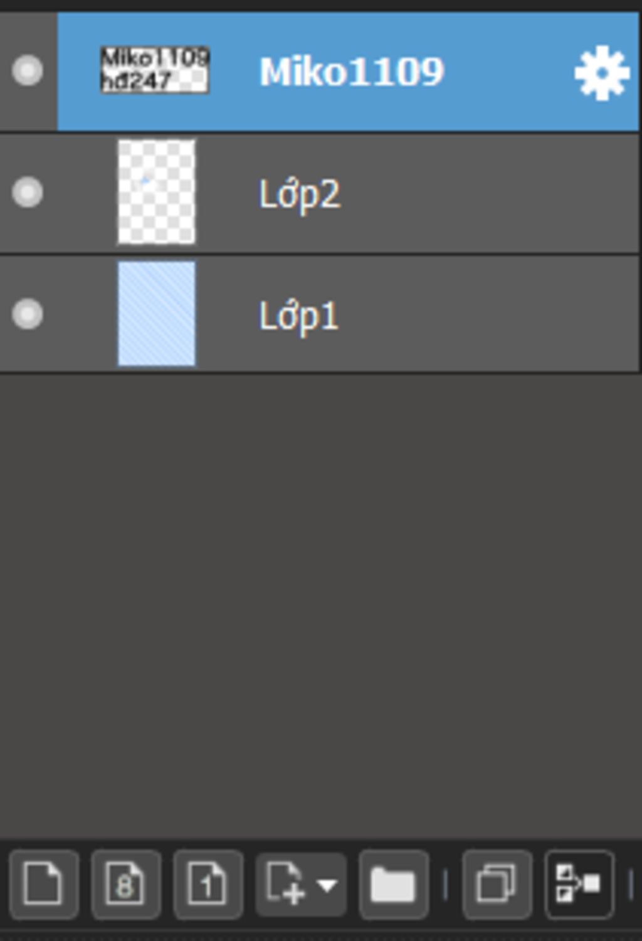Viewport: 642px width, 941px height.
Task: Create a new layer folder
Action: (393, 883)
